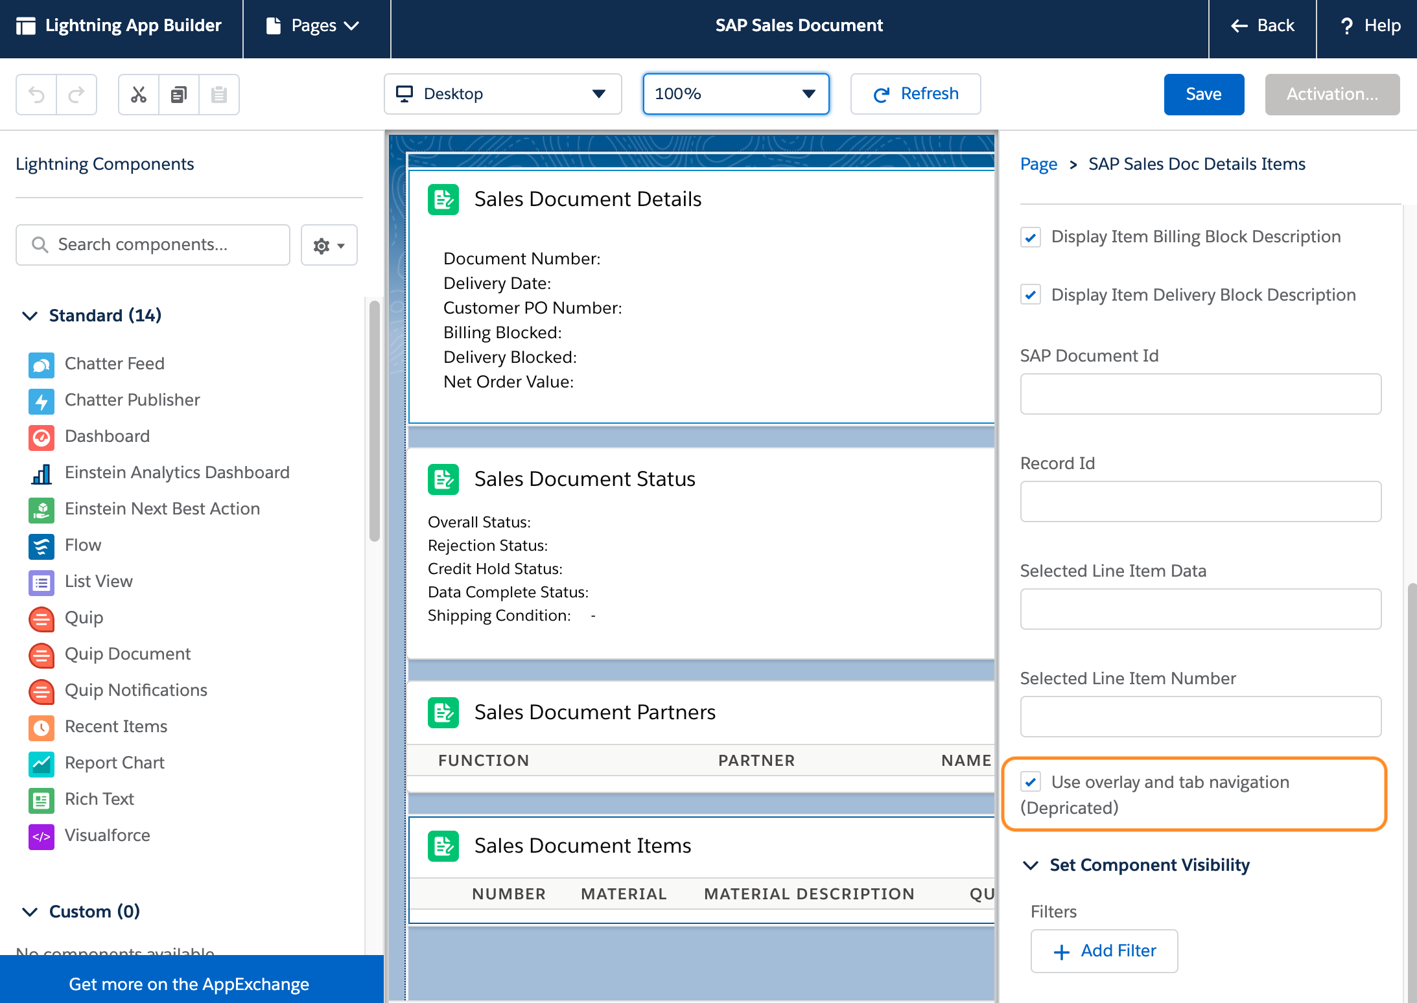This screenshot has height=1003, width=1417.
Task: Open the 100% zoom level dropdown
Action: tap(736, 94)
